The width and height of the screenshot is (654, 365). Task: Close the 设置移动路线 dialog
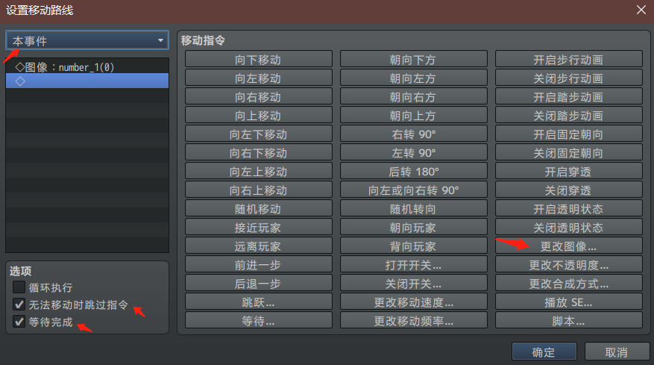point(641,10)
